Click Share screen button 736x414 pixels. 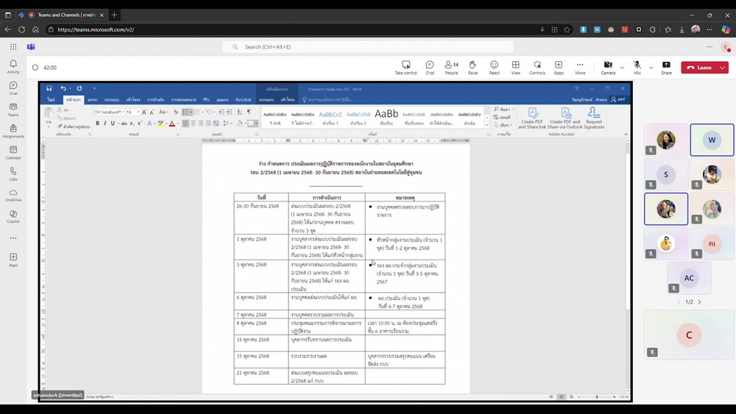(x=666, y=68)
